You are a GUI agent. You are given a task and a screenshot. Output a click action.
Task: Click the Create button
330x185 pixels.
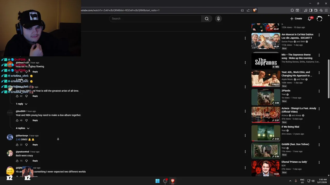tap(296, 18)
